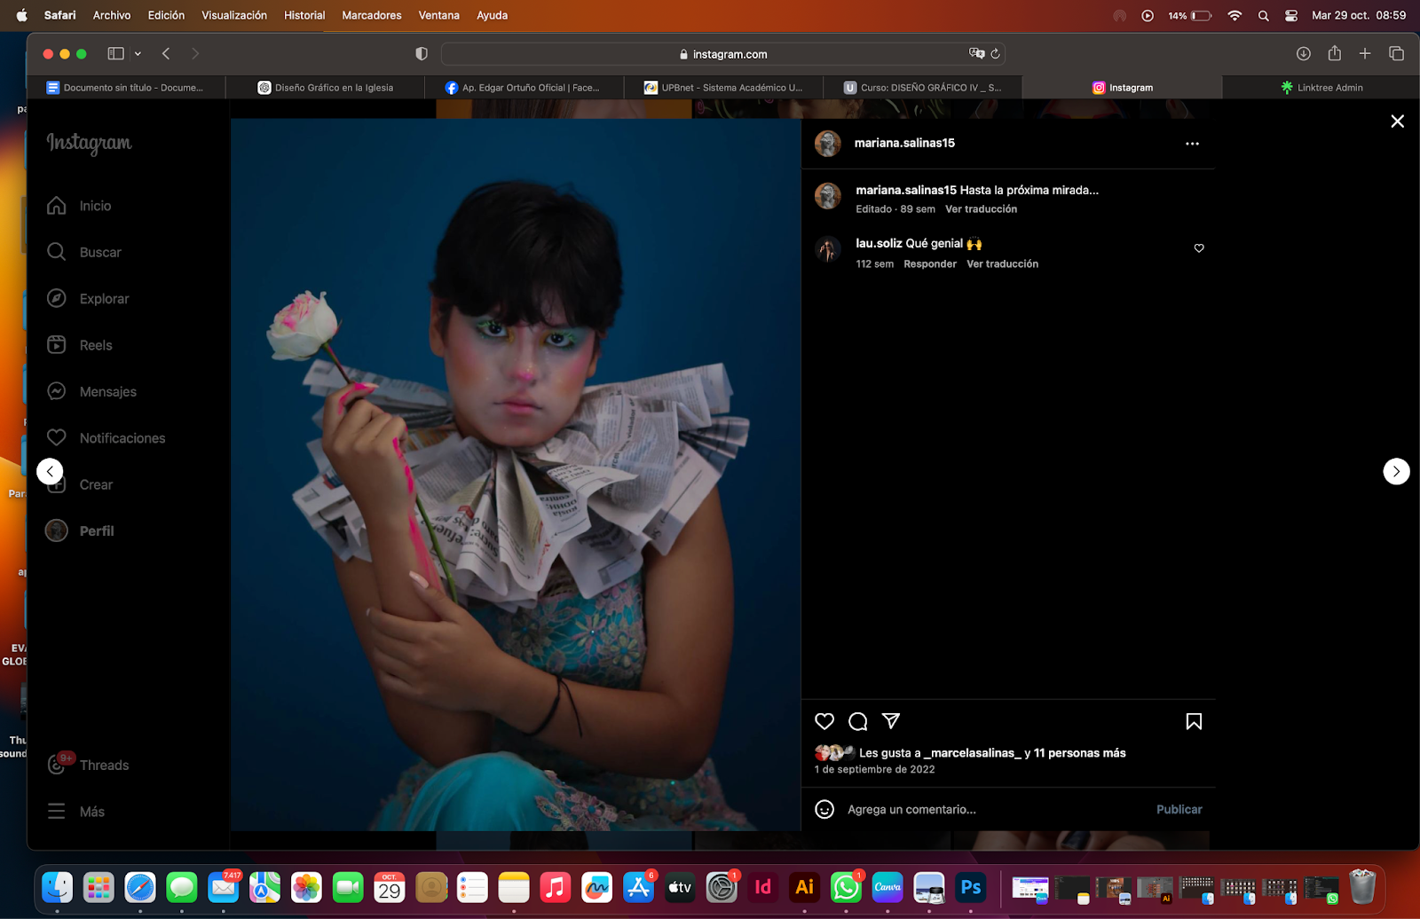Like lau.soliz's comment with small heart
This screenshot has width=1420, height=919.
[1199, 248]
